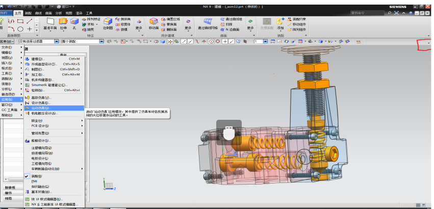
Task: Click 替换面 replace face
Action: (169, 24)
